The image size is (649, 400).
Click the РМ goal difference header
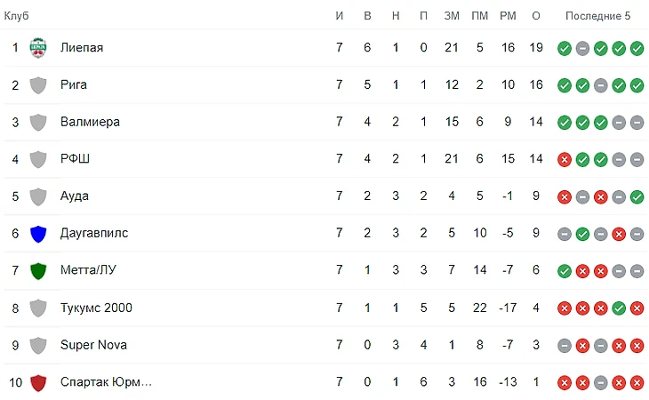508,16
